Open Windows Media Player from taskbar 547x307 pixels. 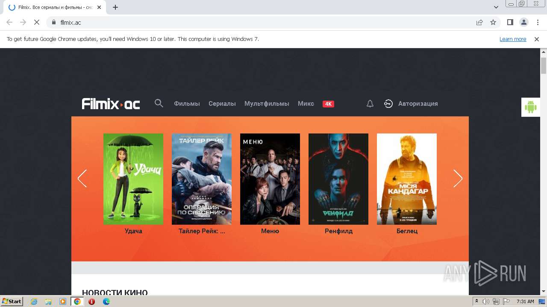pos(63,301)
